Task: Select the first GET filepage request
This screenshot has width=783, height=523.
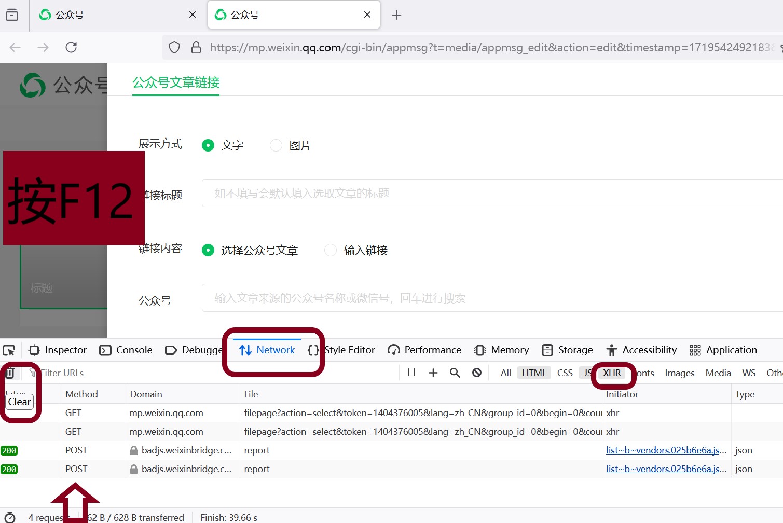Action: (x=391, y=413)
